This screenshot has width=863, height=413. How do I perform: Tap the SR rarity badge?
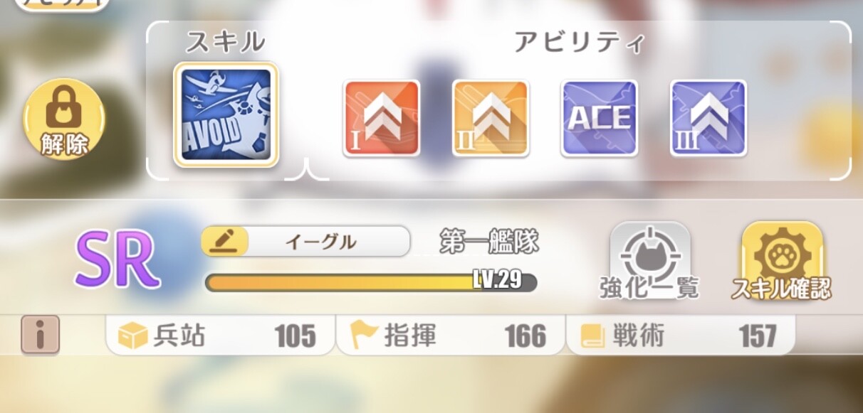click(117, 259)
